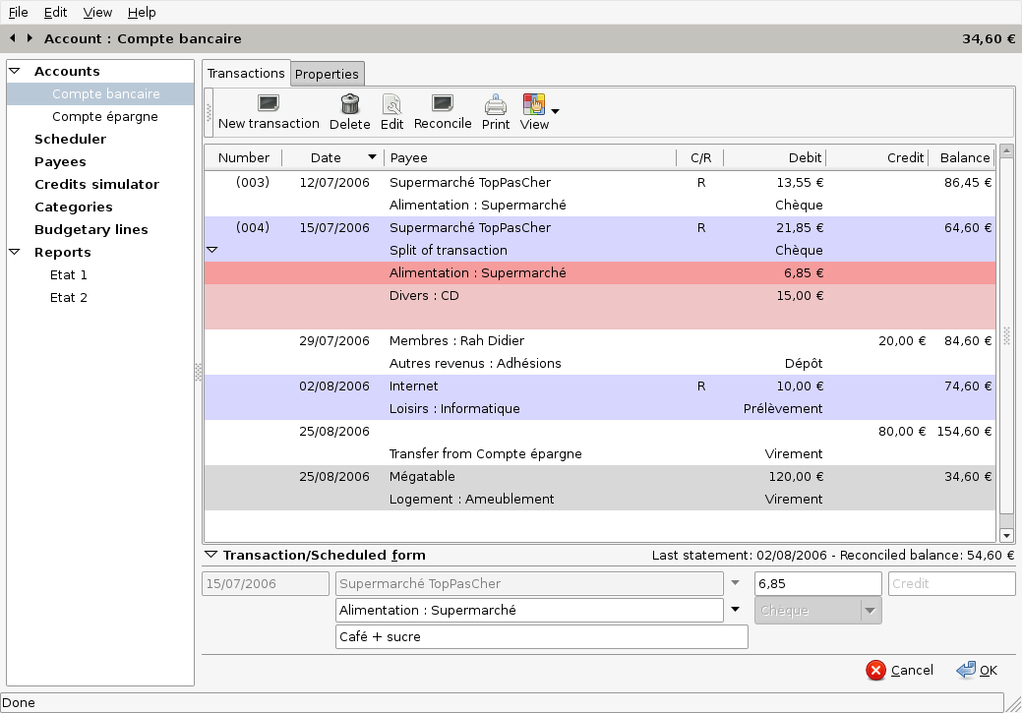Open the Chèque payment method dropdown

tap(869, 610)
